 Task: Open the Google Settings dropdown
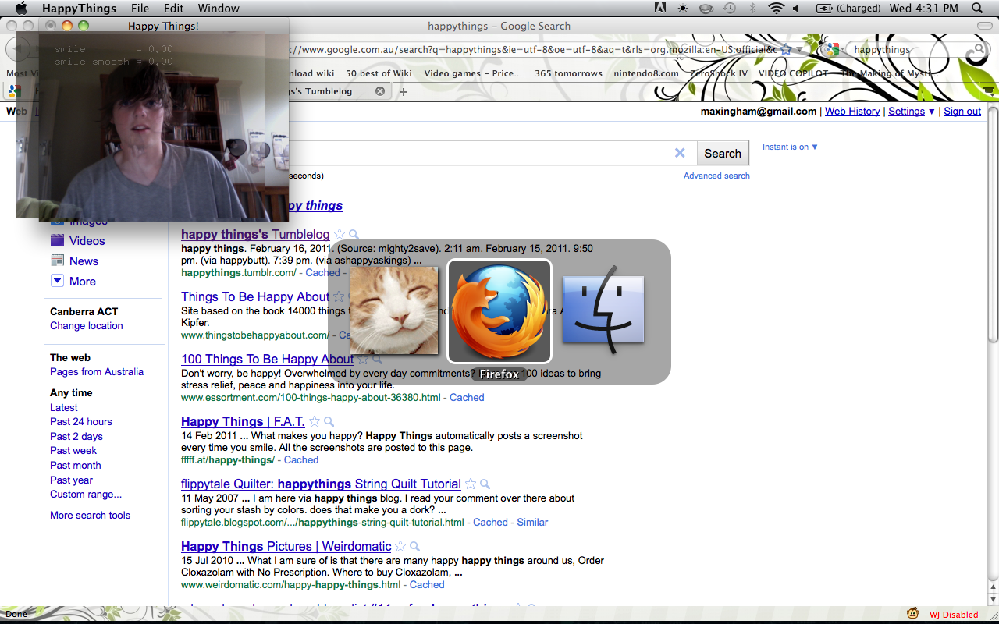coord(911,112)
